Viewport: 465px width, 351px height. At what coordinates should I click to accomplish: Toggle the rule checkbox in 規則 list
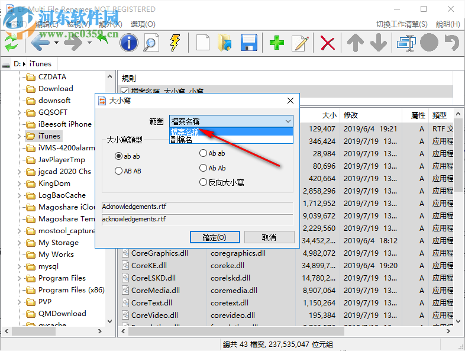tap(125, 91)
